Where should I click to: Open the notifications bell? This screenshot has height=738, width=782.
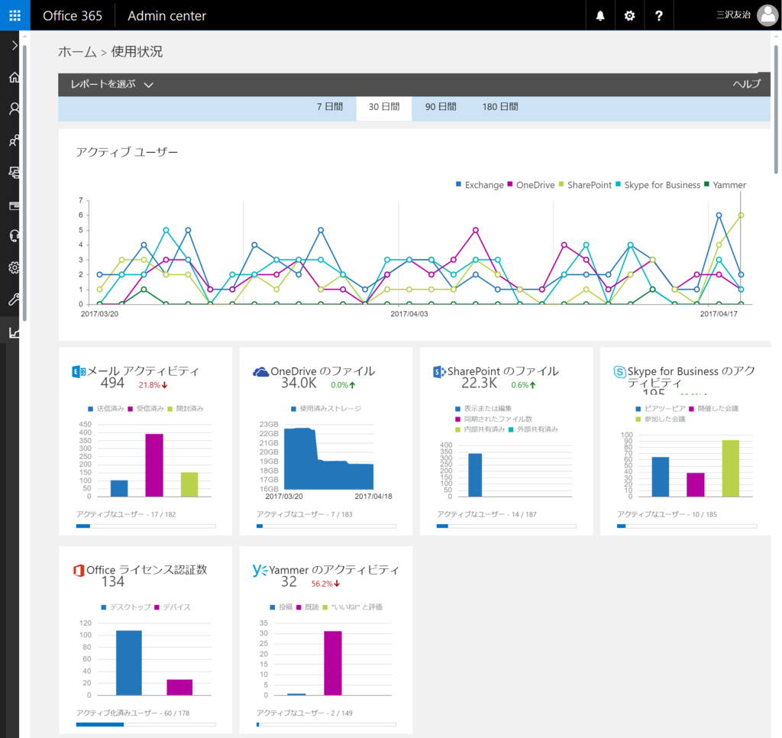click(600, 15)
